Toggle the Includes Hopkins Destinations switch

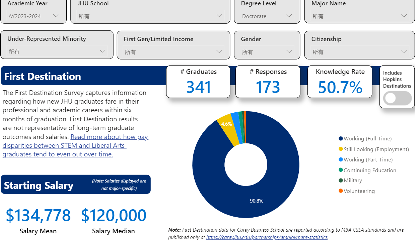click(x=397, y=98)
